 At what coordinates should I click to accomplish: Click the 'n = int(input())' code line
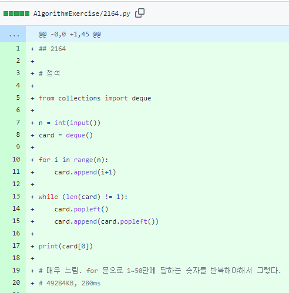pyautogui.click(x=69, y=123)
